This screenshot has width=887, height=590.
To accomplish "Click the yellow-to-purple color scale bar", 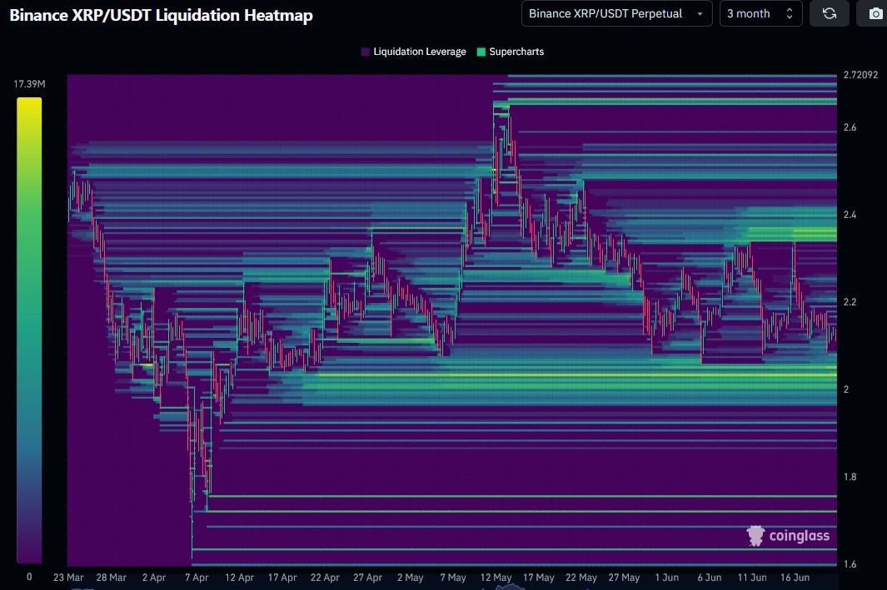I will 29,330.
